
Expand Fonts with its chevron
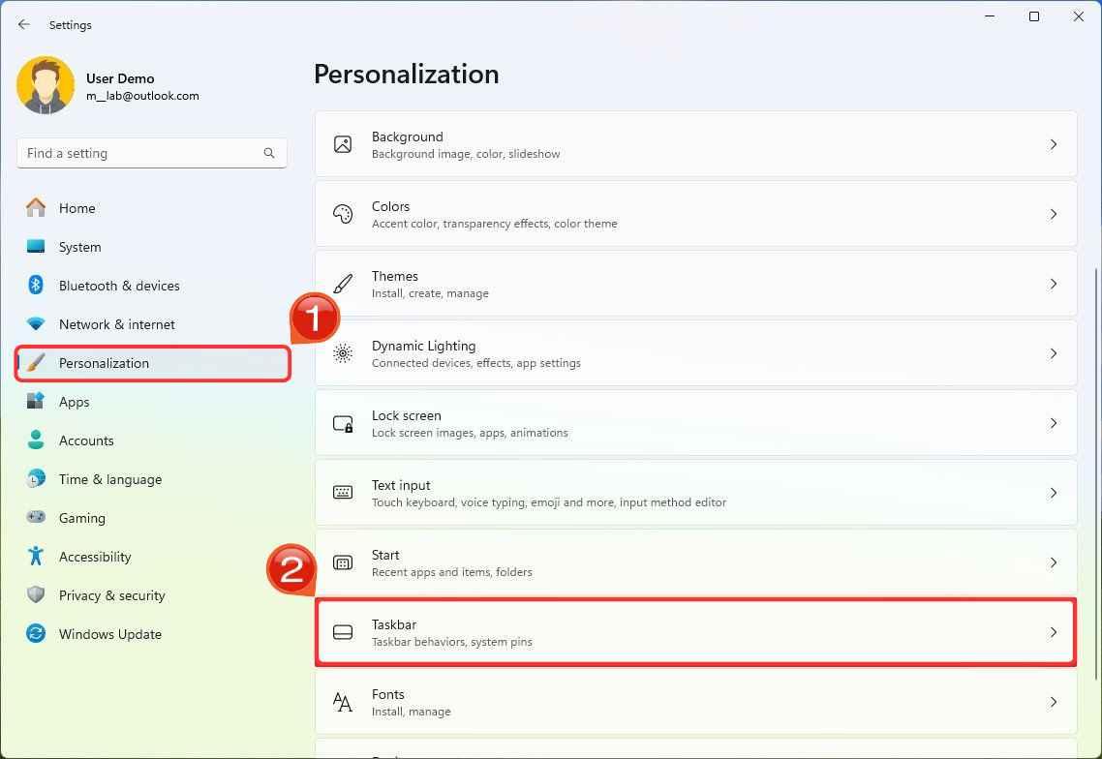click(1054, 701)
